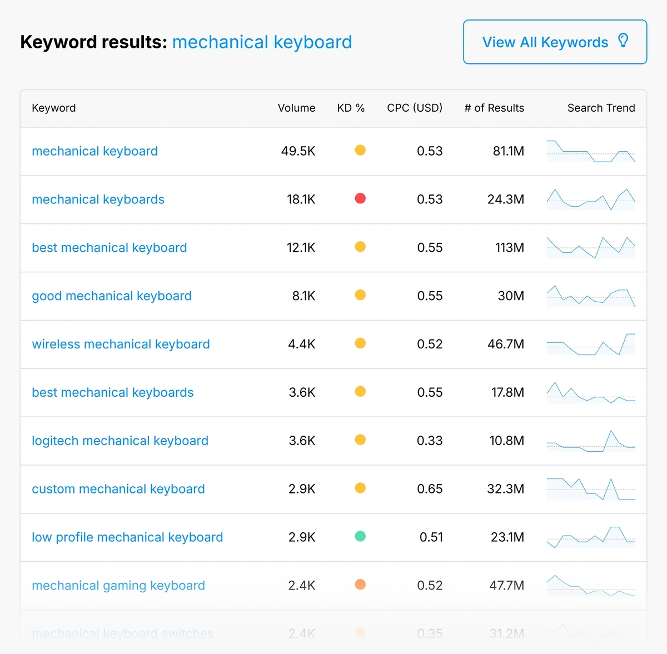Click the yellow KD dot for custom mechanical keyboard
This screenshot has width=667, height=654.
point(360,488)
